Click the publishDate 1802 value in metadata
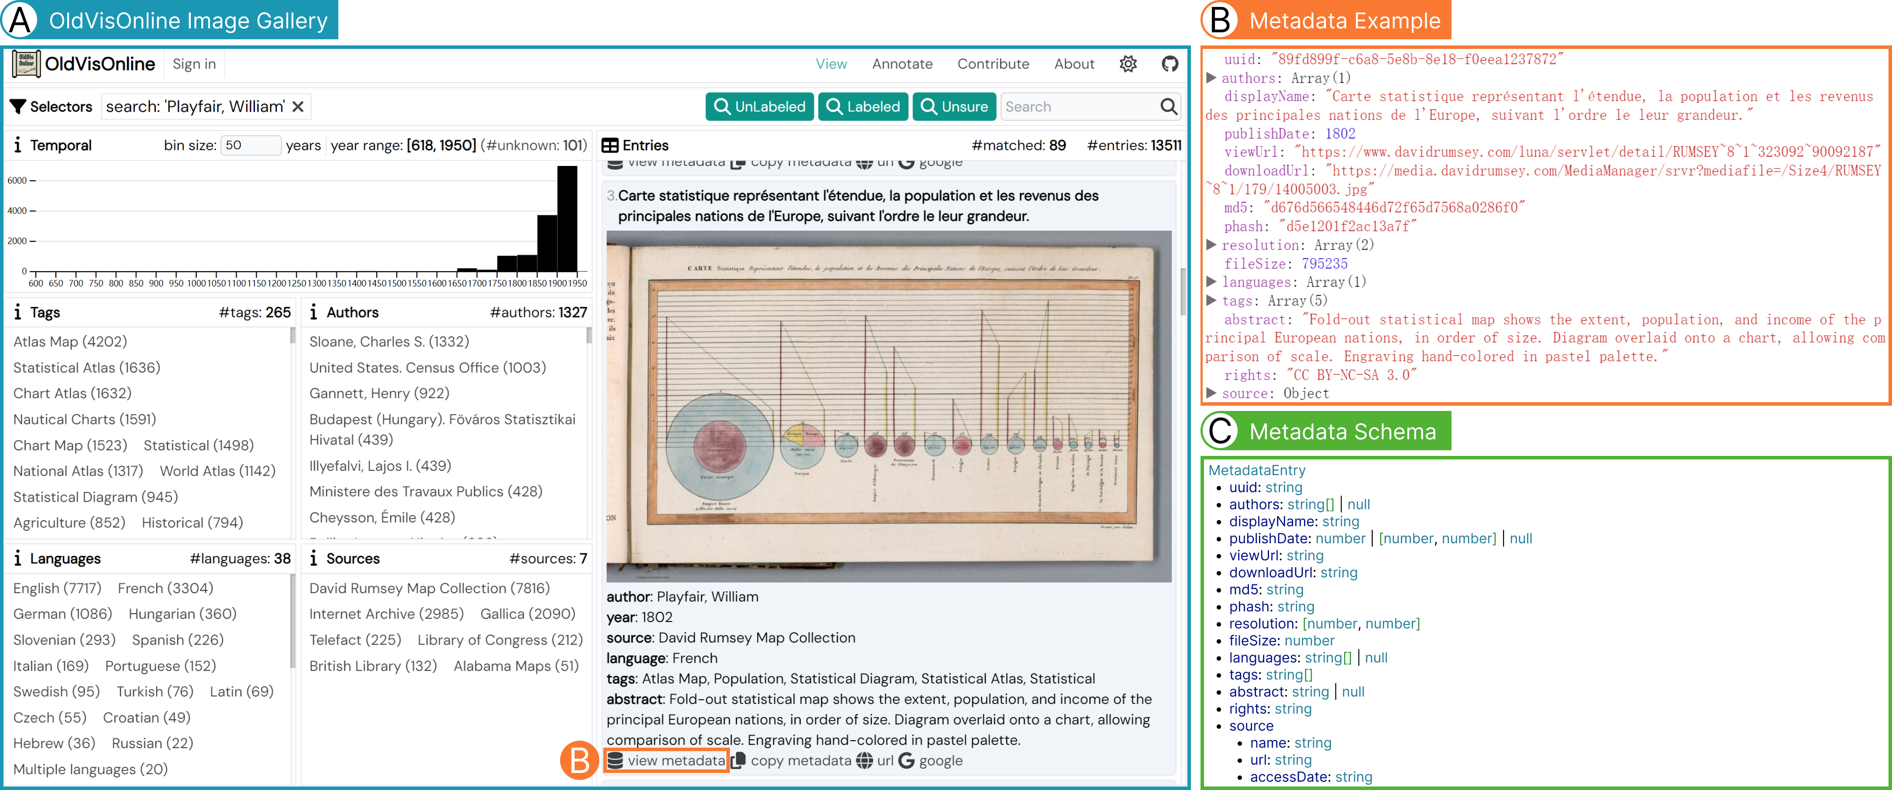 coord(1340,133)
